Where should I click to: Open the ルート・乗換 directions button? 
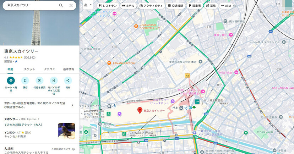click(11, 81)
